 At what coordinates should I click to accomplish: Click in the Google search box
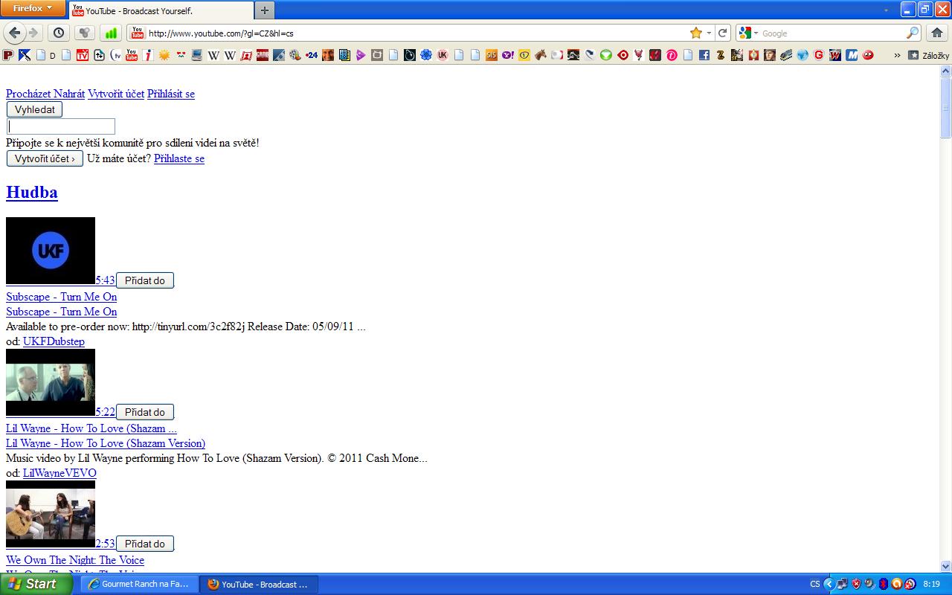point(832,33)
